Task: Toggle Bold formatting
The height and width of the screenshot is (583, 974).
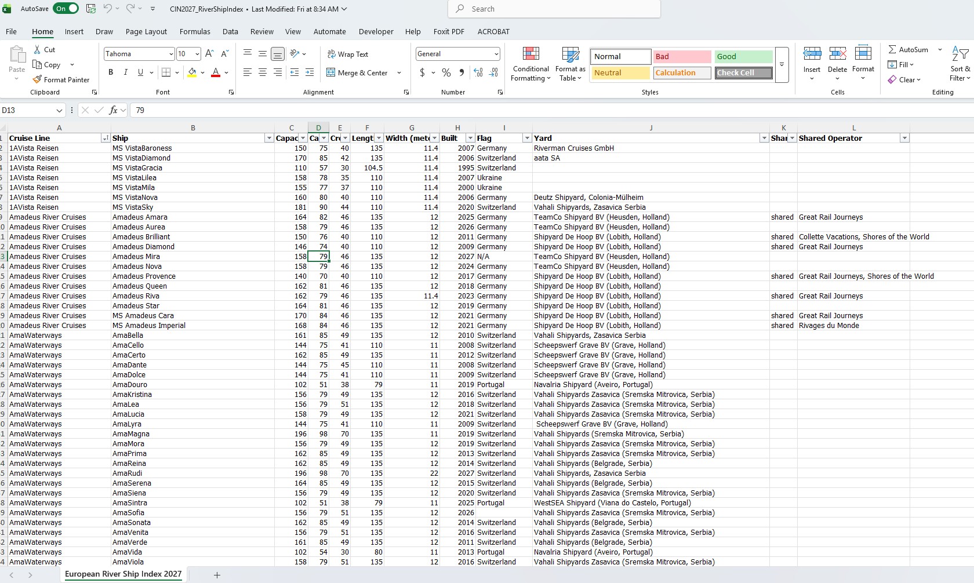Action: 111,72
